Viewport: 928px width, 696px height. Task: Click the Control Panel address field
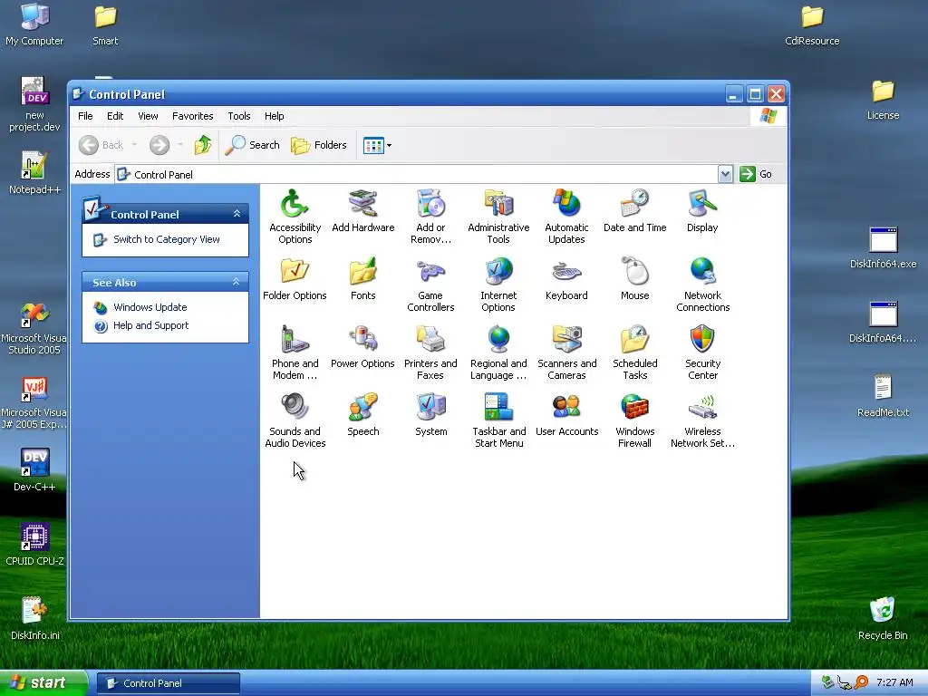tap(417, 175)
